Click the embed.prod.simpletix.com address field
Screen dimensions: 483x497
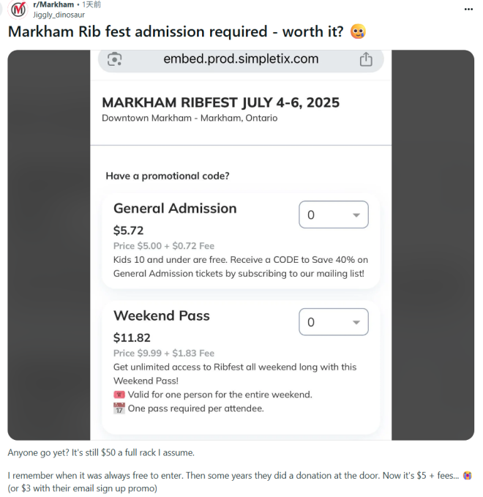(x=241, y=59)
